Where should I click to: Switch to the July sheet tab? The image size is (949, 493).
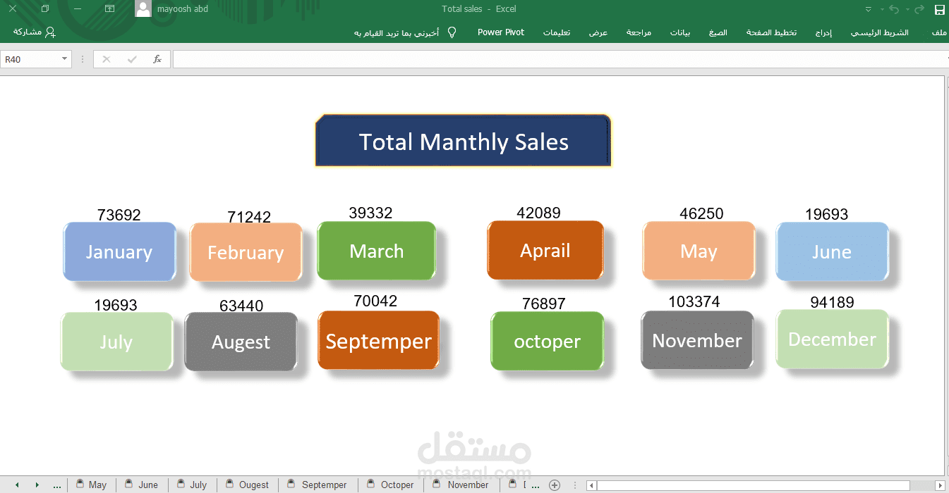(192, 485)
